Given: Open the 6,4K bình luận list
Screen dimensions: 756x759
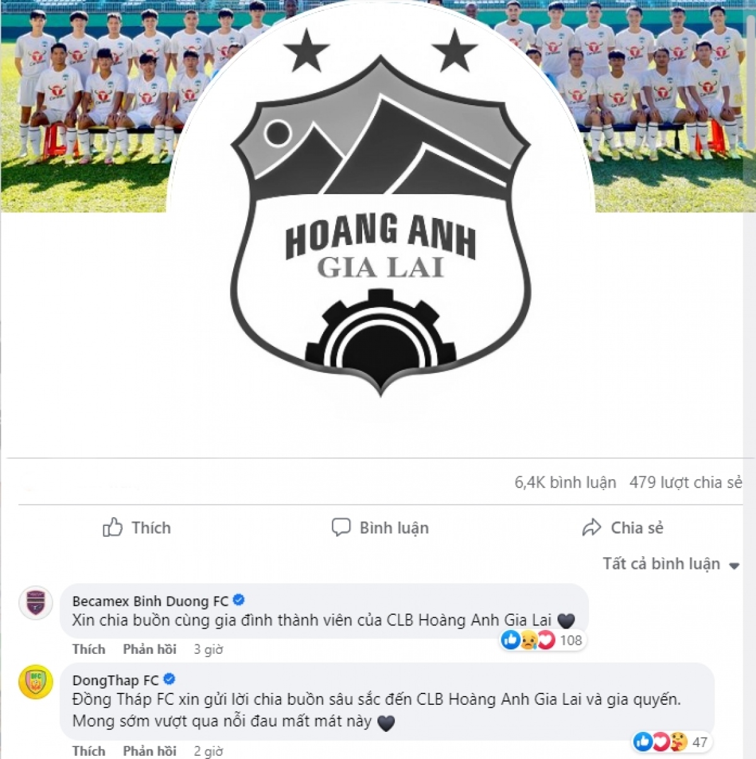Looking at the screenshot, I should click(x=565, y=482).
